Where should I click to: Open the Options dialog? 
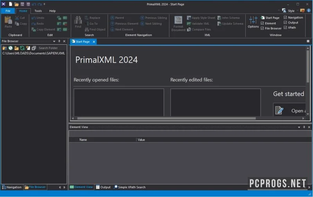click(253, 22)
